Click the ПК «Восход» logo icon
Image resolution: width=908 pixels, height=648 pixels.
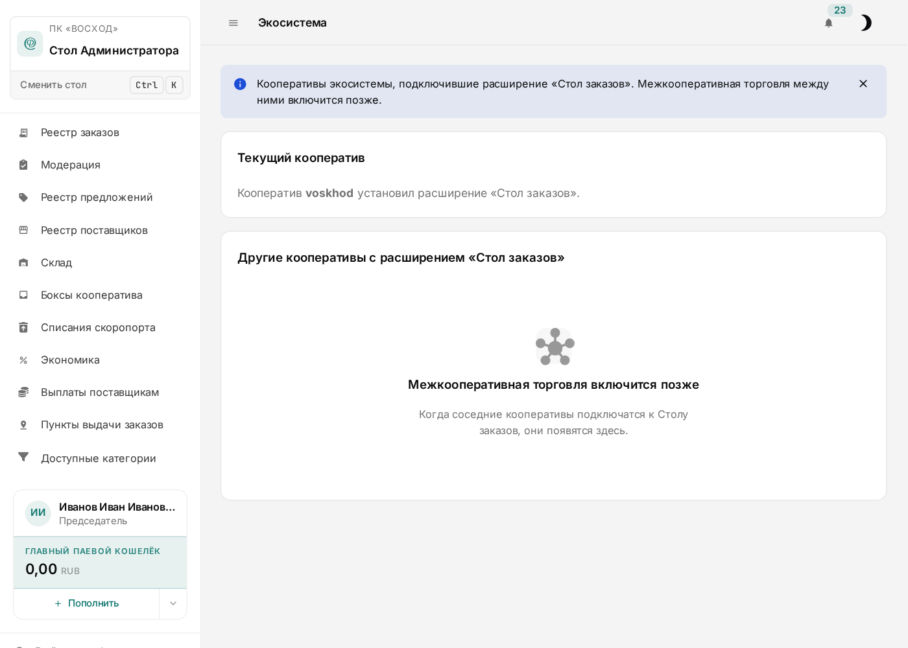point(30,43)
